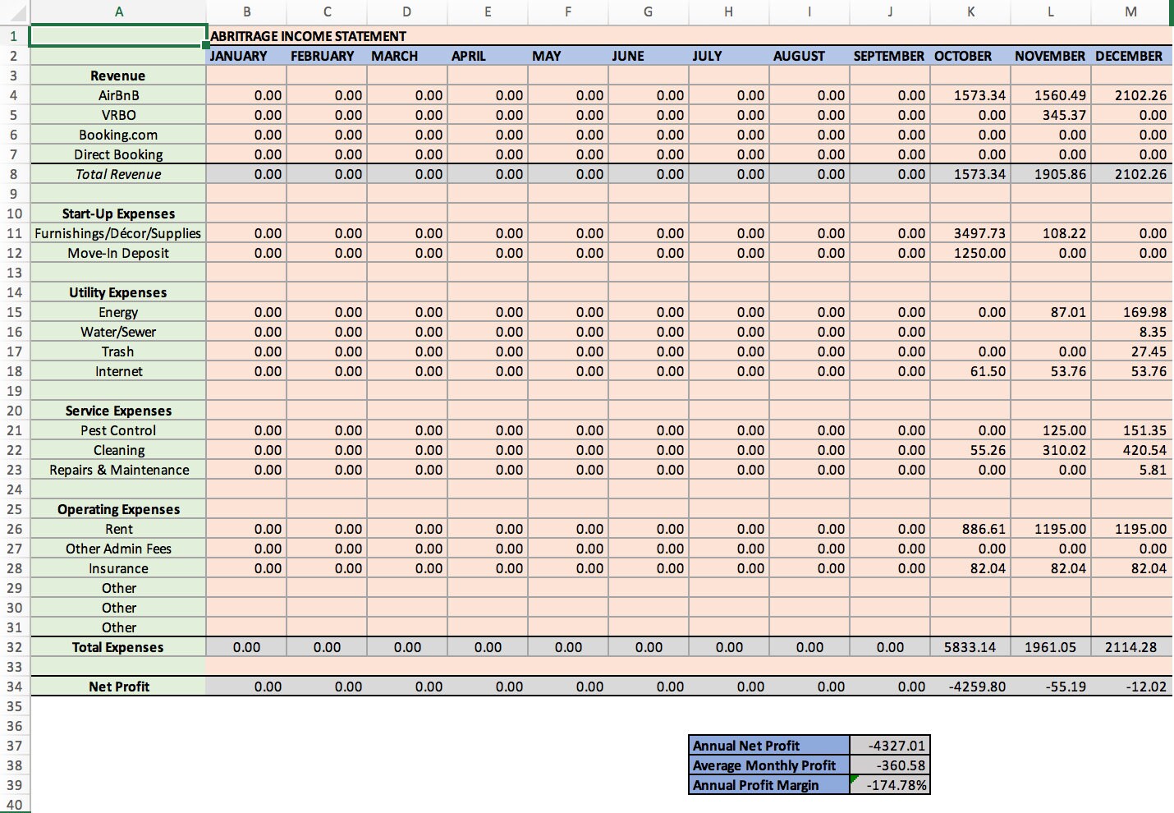Click the Pest Control label cell

118,429
